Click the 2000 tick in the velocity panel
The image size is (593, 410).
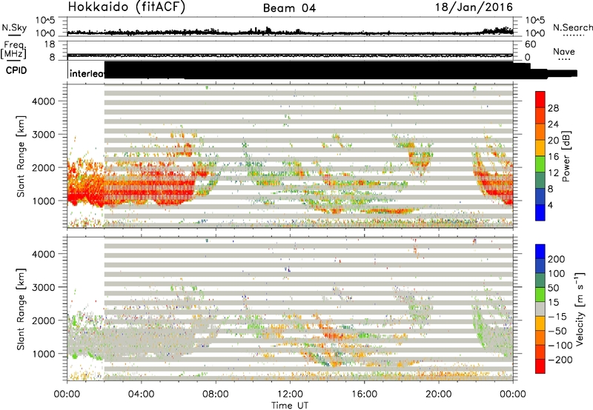coord(44,320)
